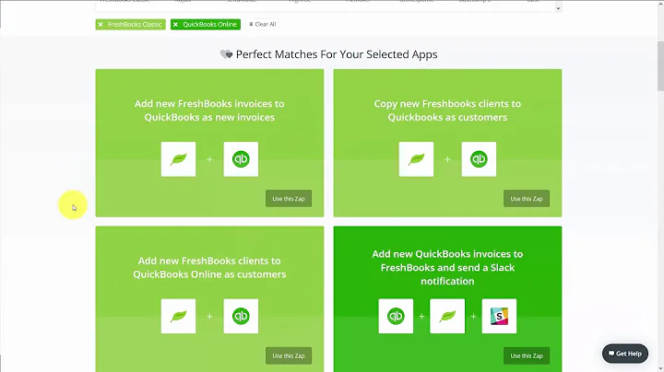Click QuickBooks icon in invoices card
The width and height of the screenshot is (664, 372).
coord(241,159)
